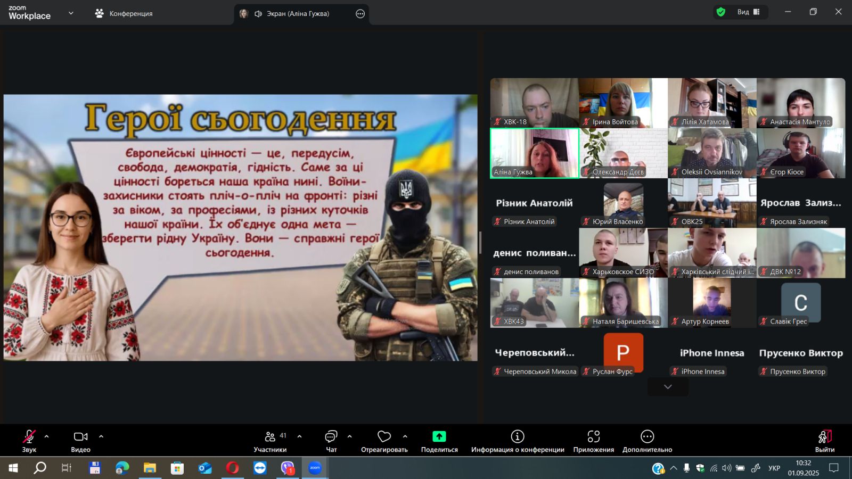The width and height of the screenshot is (852, 479).
Task: Show more participants with down chevron
Action: pos(668,387)
